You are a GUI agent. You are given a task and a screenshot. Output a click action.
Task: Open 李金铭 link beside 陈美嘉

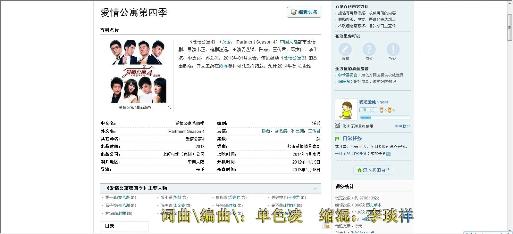[x=180, y=206]
